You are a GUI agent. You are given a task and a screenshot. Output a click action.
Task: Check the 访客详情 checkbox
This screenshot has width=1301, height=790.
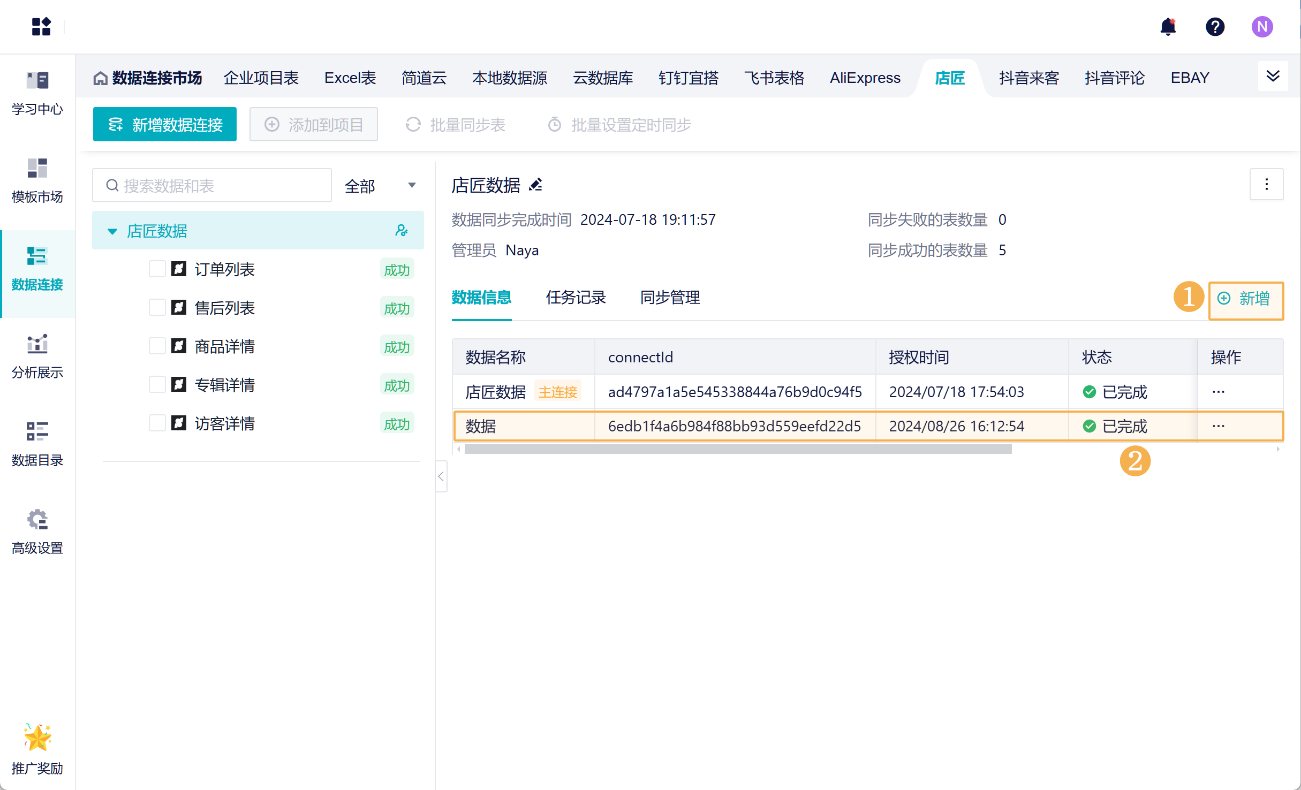click(157, 423)
